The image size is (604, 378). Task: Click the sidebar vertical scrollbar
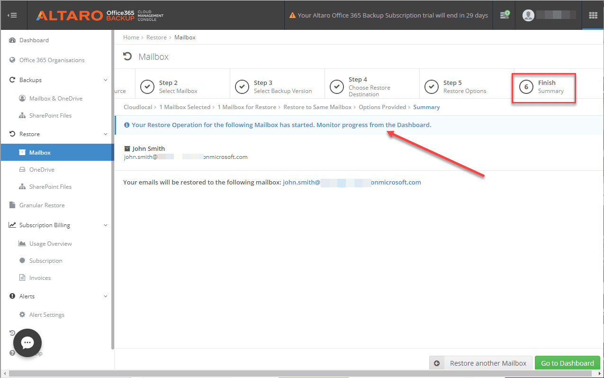click(113, 190)
